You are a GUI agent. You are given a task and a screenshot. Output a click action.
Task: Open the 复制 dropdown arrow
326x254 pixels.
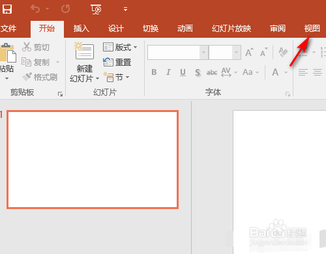tap(57, 62)
